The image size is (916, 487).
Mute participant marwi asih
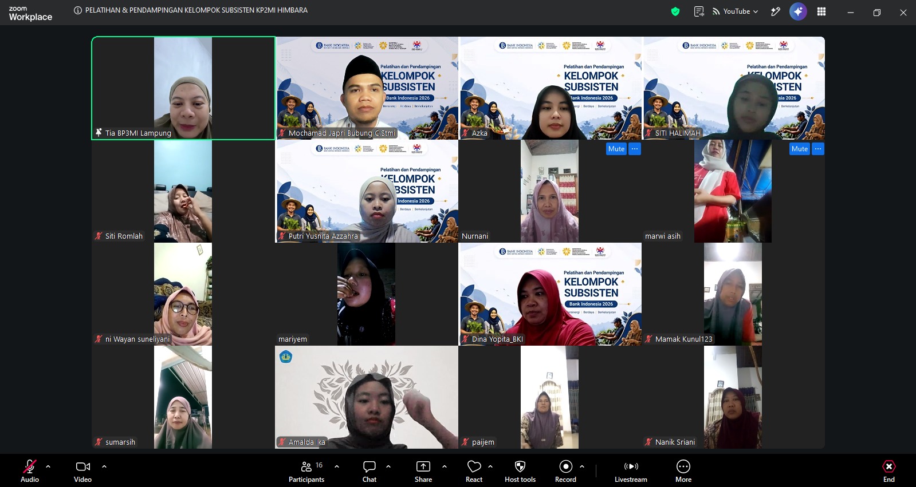pyautogui.click(x=800, y=149)
